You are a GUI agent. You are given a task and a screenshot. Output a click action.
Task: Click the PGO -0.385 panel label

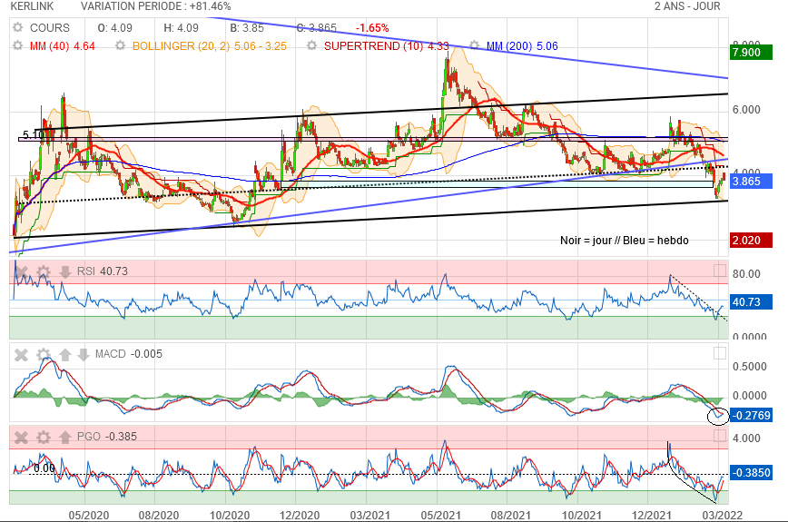[107, 436]
